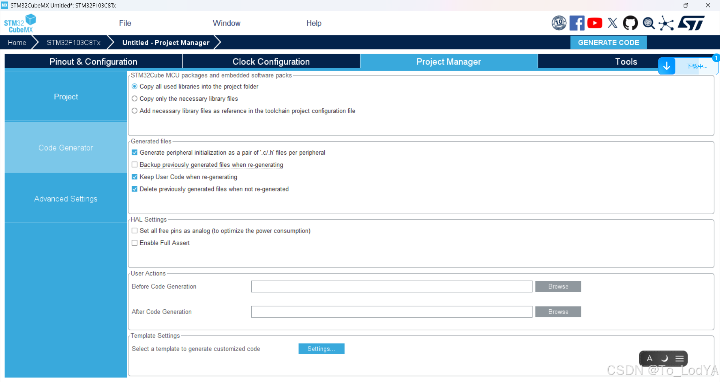
Task: Enable Set all free pins as analog
Action: coord(135,231)
